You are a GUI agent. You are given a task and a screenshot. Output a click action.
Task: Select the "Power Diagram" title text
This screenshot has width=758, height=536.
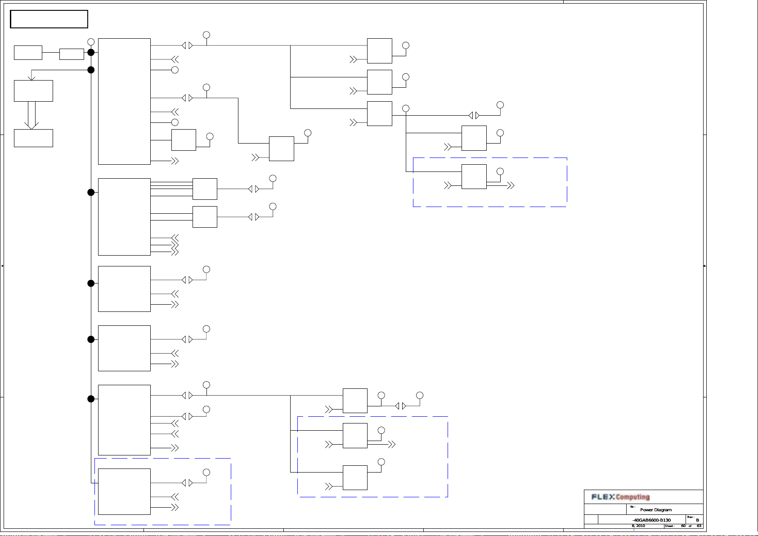click(x=655, y=510)
